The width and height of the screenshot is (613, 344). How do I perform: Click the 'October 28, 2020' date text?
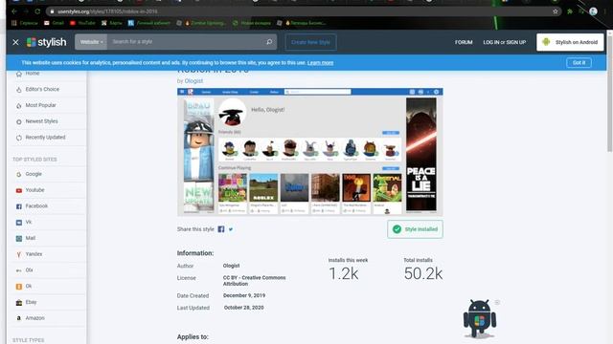pos(244,308)
